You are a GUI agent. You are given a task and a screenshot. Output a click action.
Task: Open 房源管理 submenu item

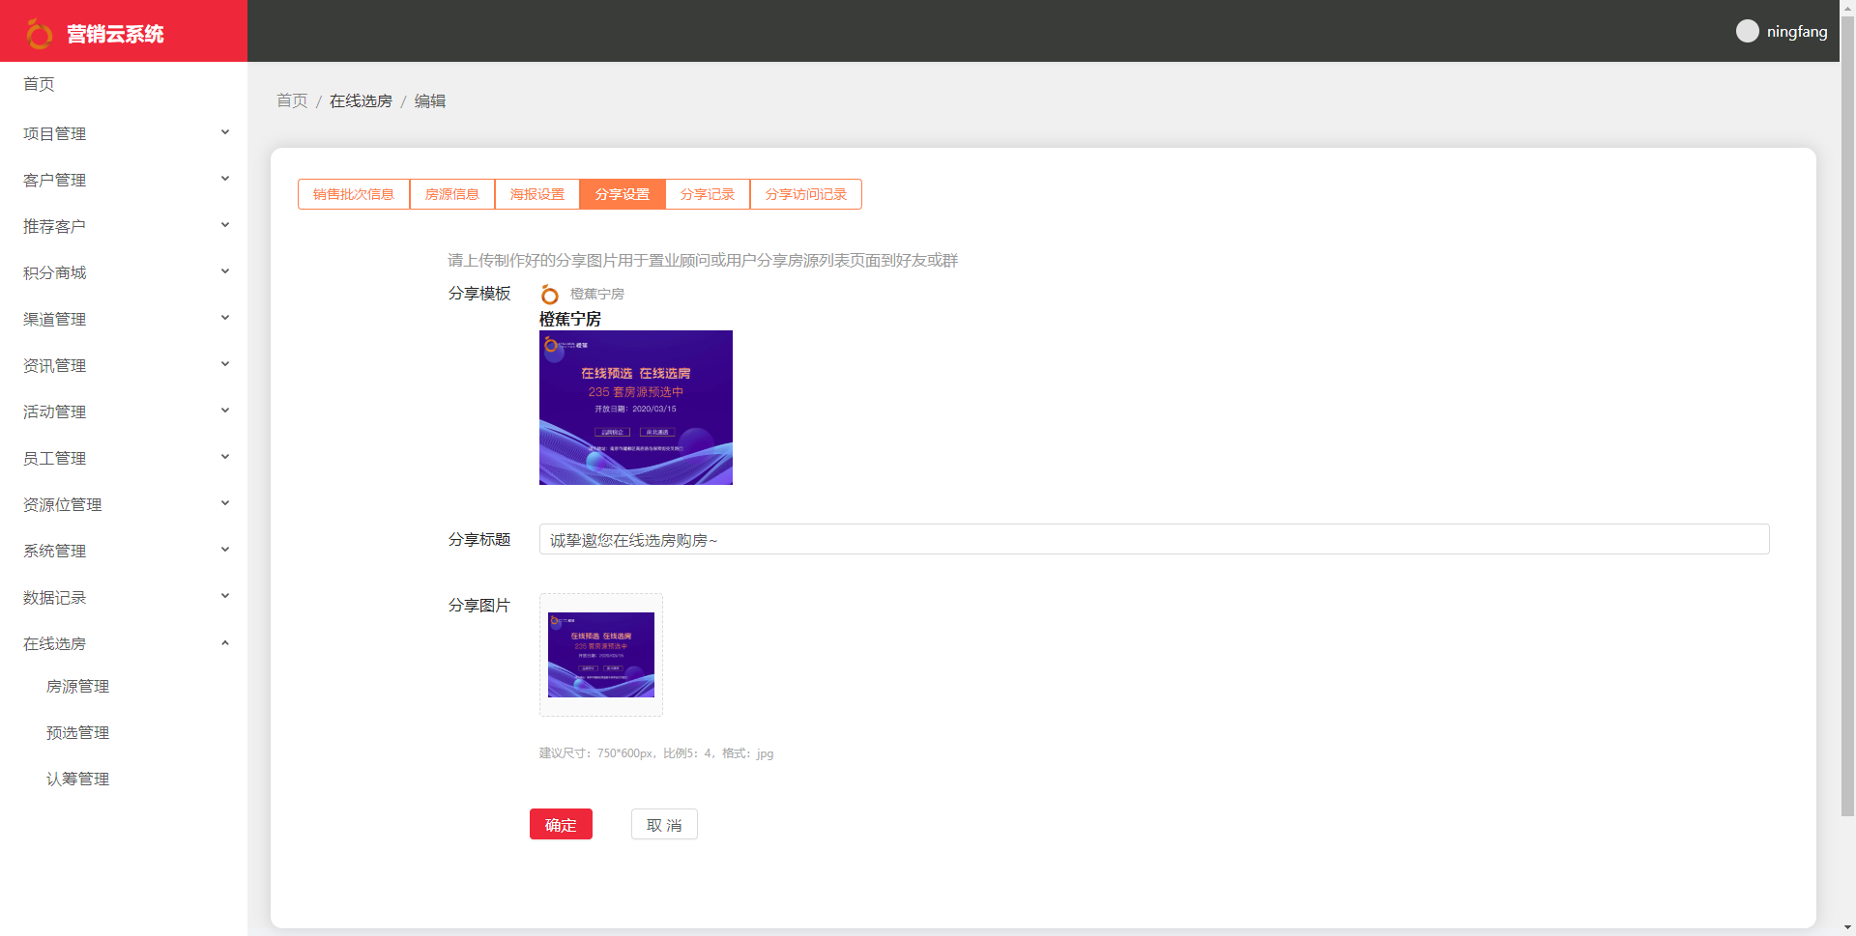coord(77,686)
